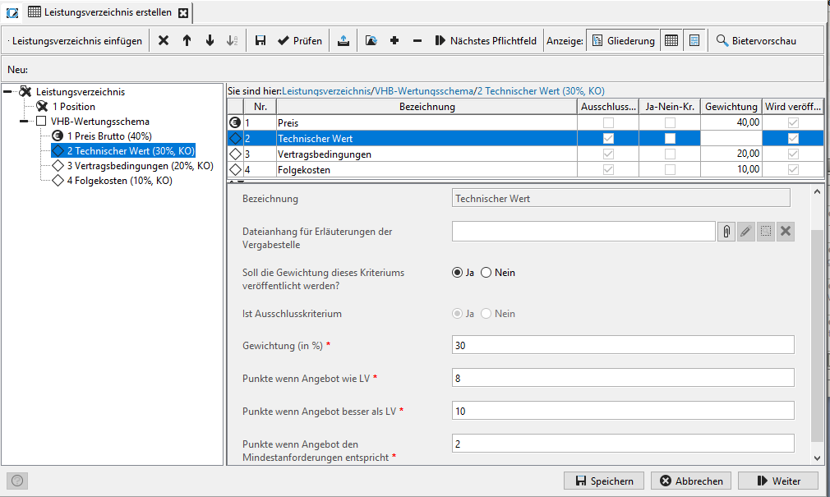Click the form scrollbar up arrow
The width and height of the screenshot is (830, 497).
click(x=818, y=191)
